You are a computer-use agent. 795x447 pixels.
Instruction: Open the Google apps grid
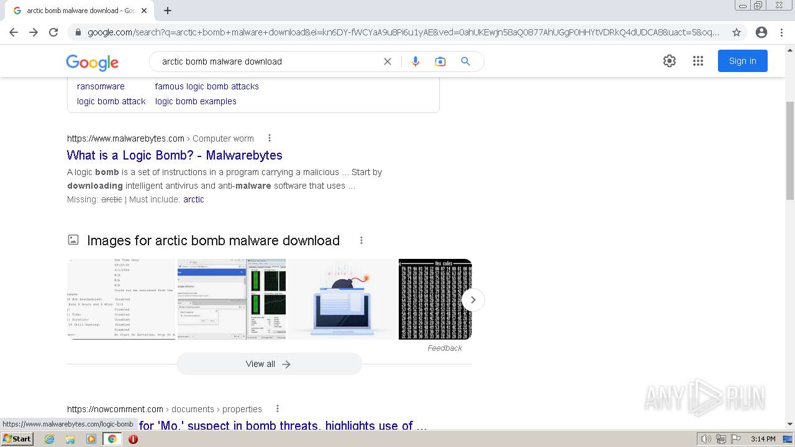click(x=698, y=61)
